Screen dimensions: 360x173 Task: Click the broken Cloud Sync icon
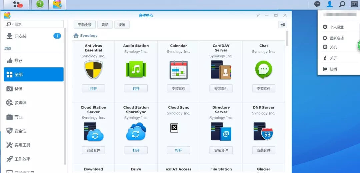click(174, 128)
